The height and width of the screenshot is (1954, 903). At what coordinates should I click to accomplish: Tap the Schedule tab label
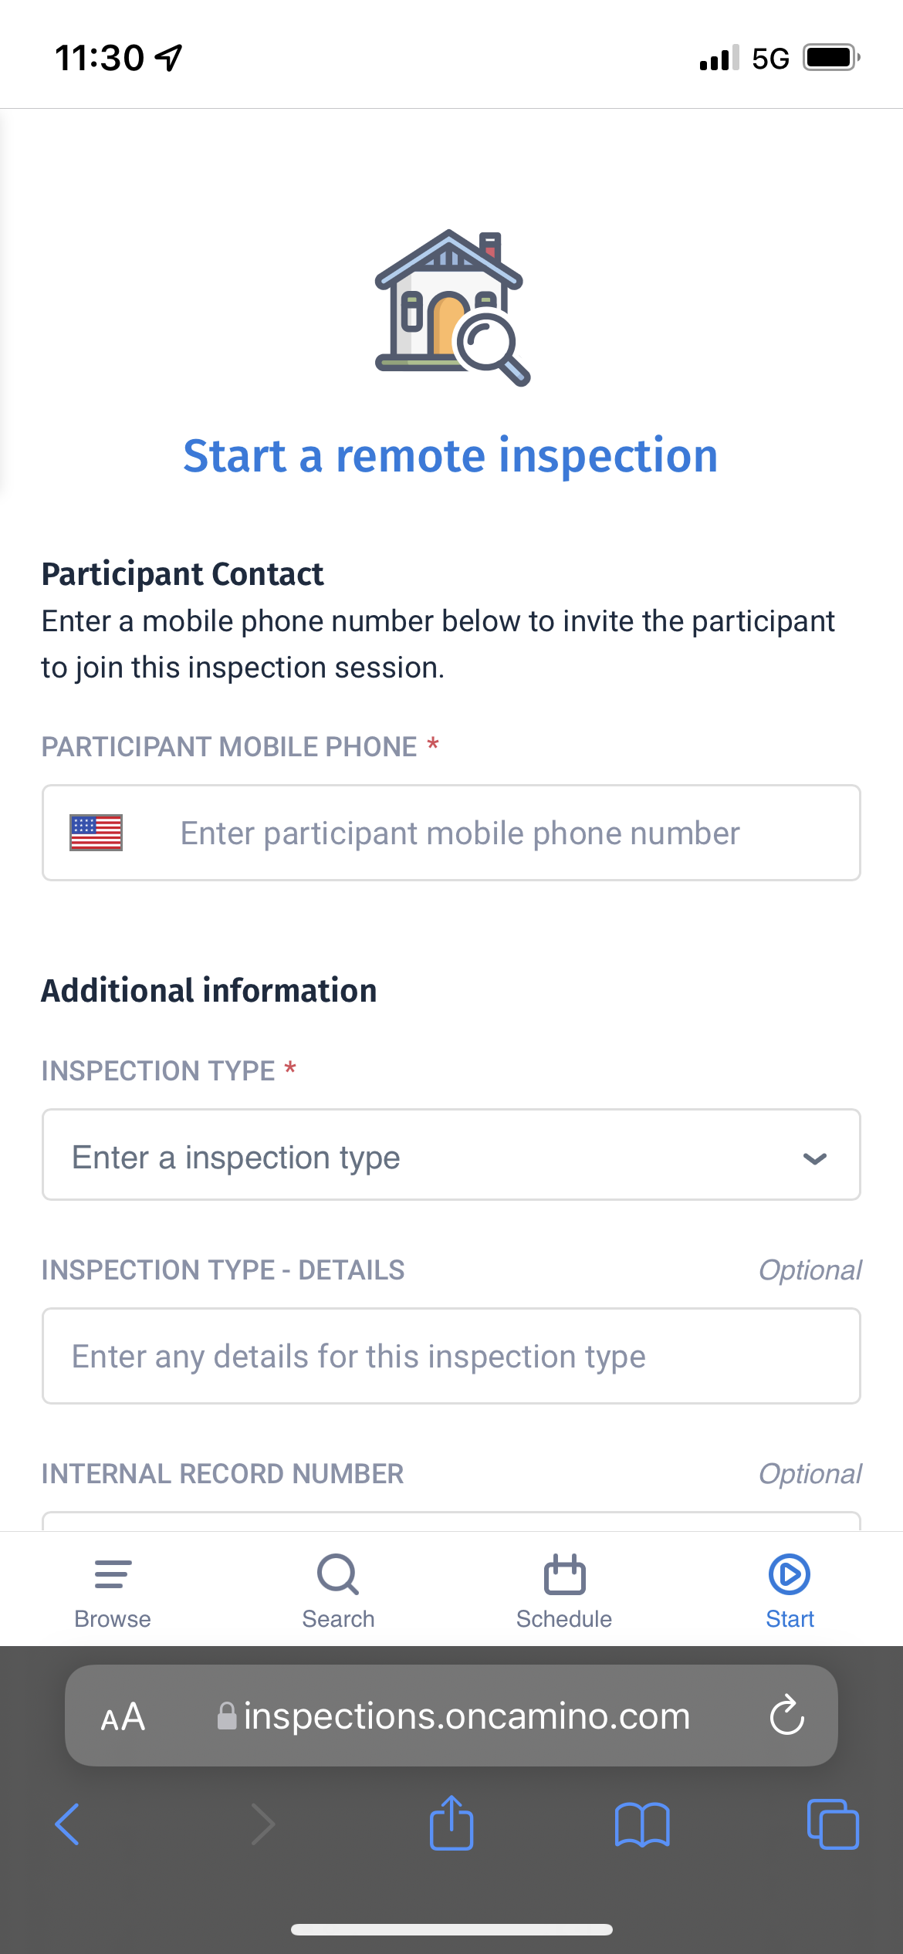click(x=564, y=1619)
